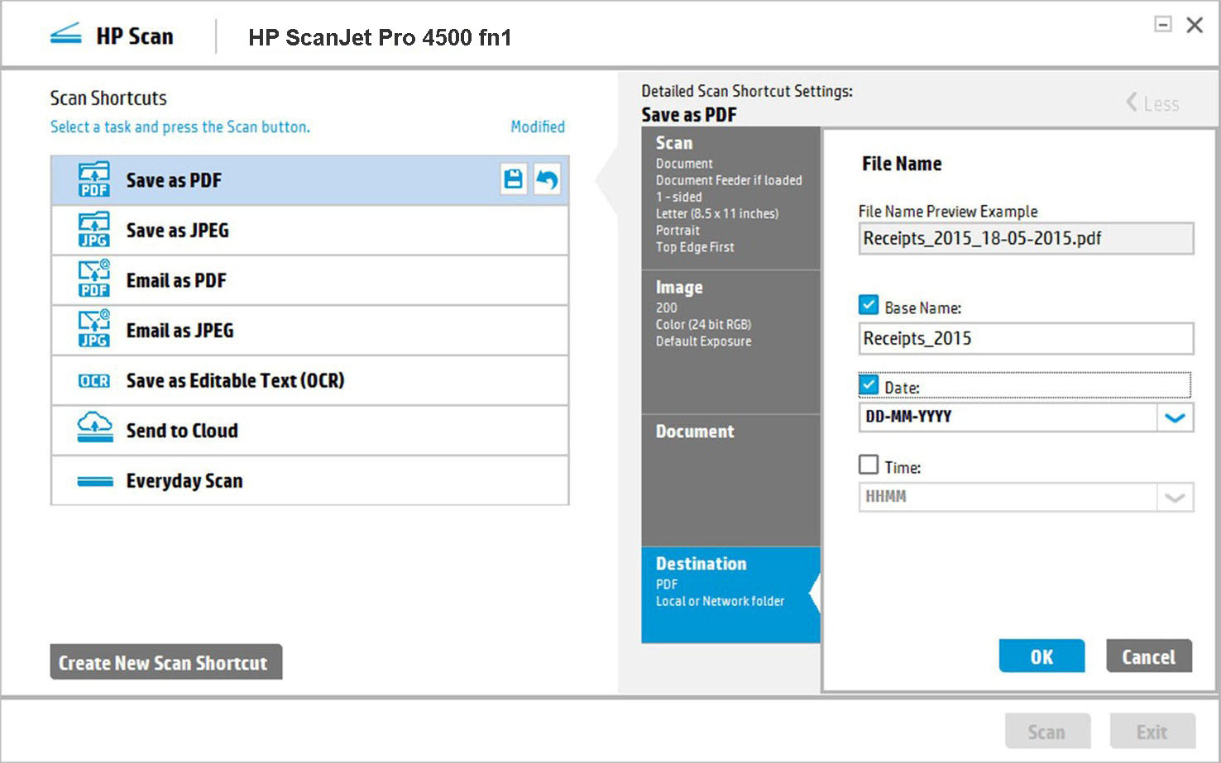Click 'Select a task and press the Scan button.'
This screenshot has width=1221, height=763.
point(180,126)
